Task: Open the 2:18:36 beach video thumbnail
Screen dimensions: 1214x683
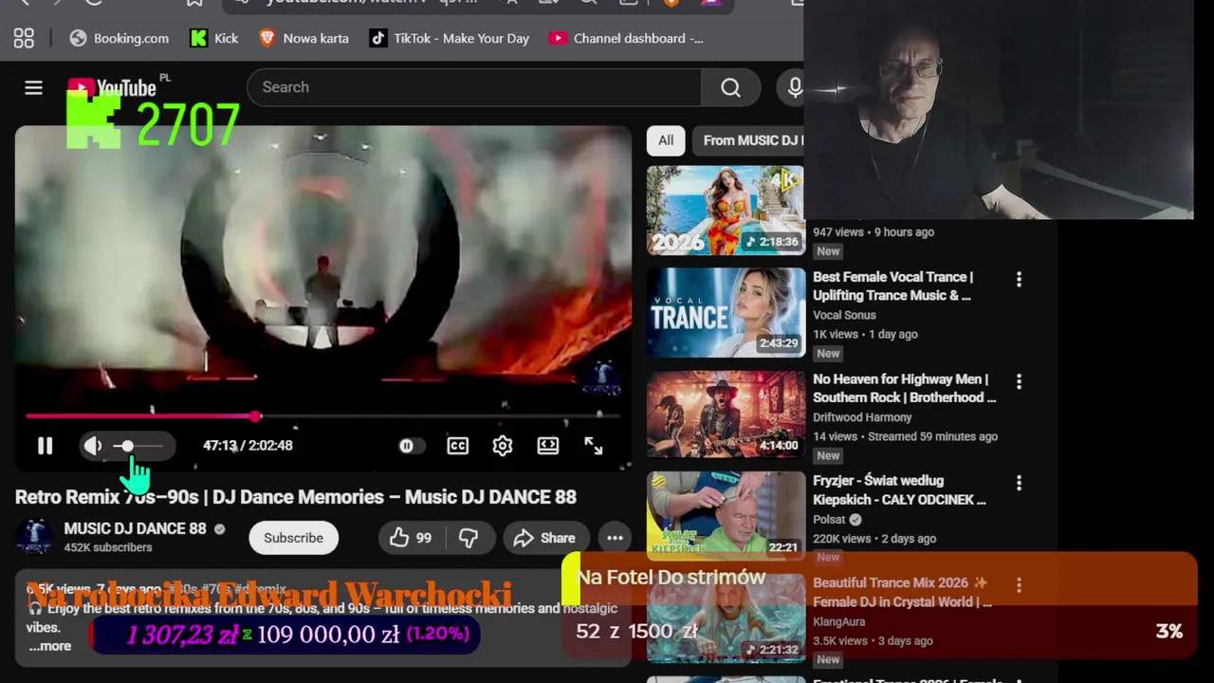Action: [726, 211]
